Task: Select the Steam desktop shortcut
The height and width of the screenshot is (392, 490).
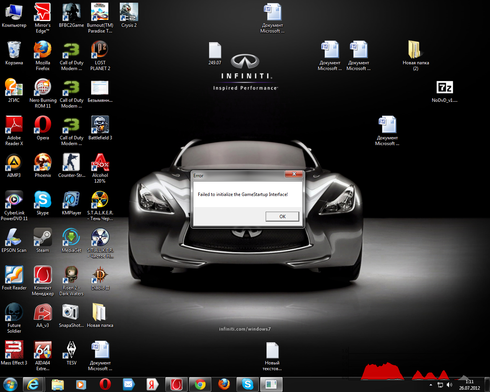Action: pyautogui.click(x=42, y=240)
